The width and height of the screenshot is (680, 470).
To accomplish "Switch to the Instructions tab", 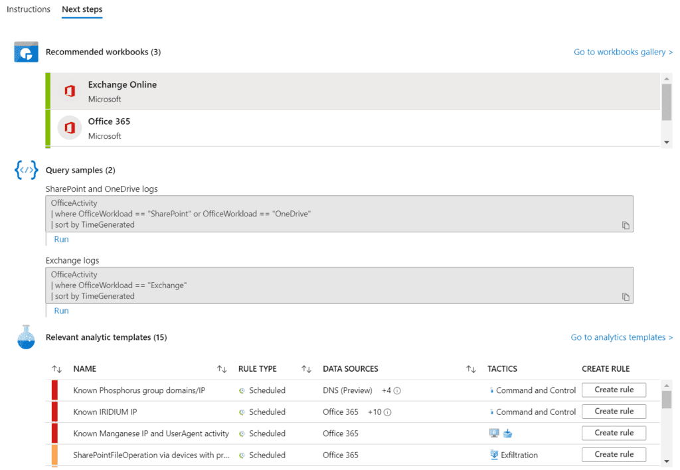I will click(x=28, y=9).
